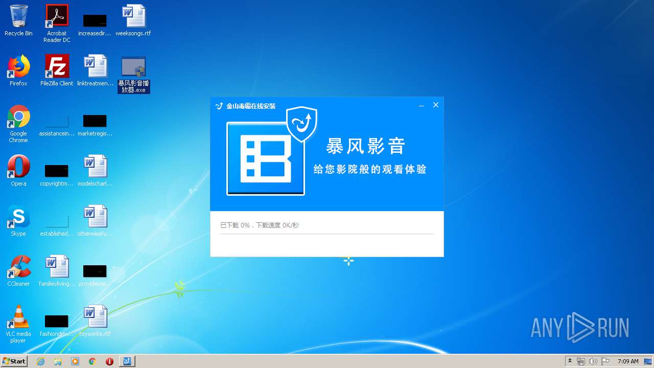
Task: Select the providesmi... desktop file
Action: pos(95,275)
